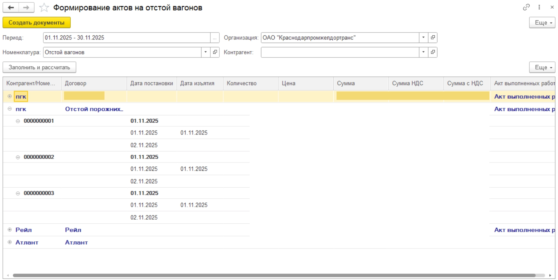Click the scrollbar right arrow
Image resolution: width=558 pixels, height=280 pixels.
tap(550, 275)
